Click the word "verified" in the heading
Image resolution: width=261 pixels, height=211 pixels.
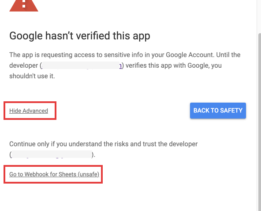93,36
